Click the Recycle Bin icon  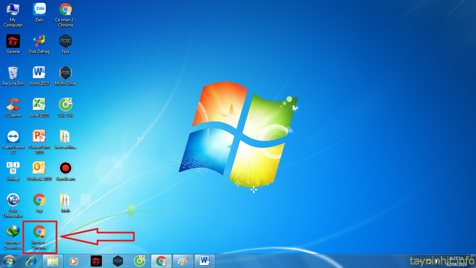tap(13, 73)
